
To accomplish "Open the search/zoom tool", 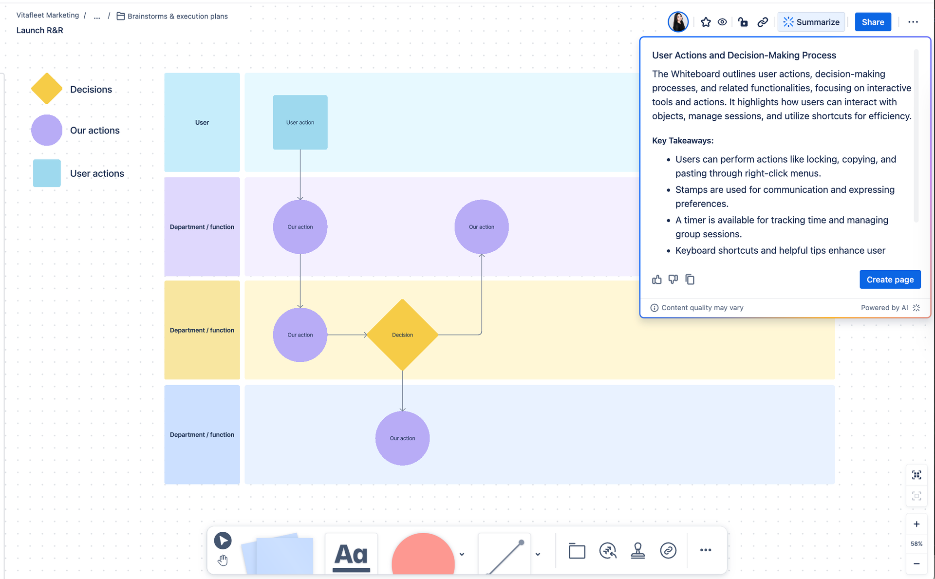I will (x=607, y=550).
